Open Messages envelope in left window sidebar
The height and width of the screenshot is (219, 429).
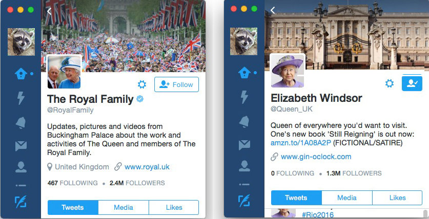(x=21, y=146)
